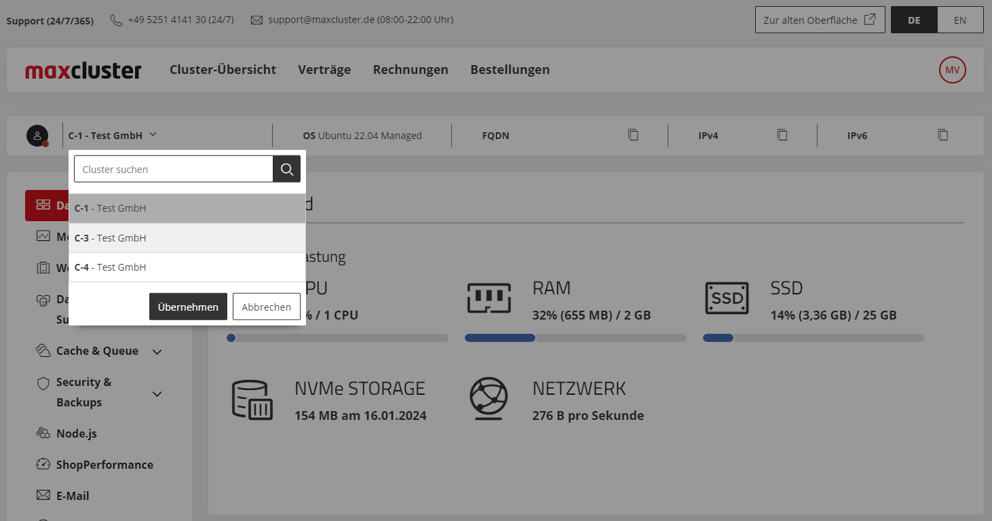992x521 pixels.
Task: Cancel cluster selection with Abbrechen
Action: [267, 307]
